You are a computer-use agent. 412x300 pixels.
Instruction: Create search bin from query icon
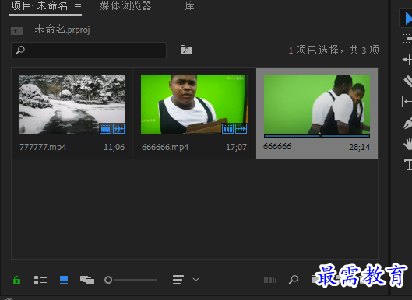click(186, 50)
